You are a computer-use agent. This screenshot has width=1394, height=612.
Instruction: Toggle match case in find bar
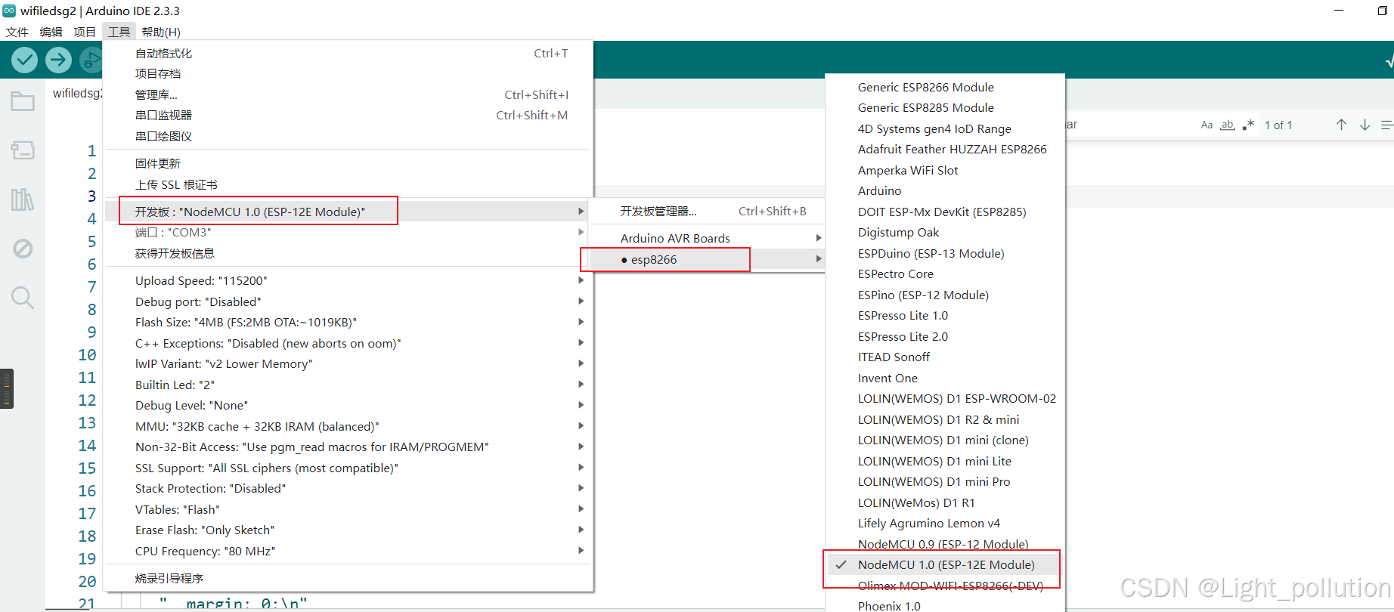coord(1207,125)
